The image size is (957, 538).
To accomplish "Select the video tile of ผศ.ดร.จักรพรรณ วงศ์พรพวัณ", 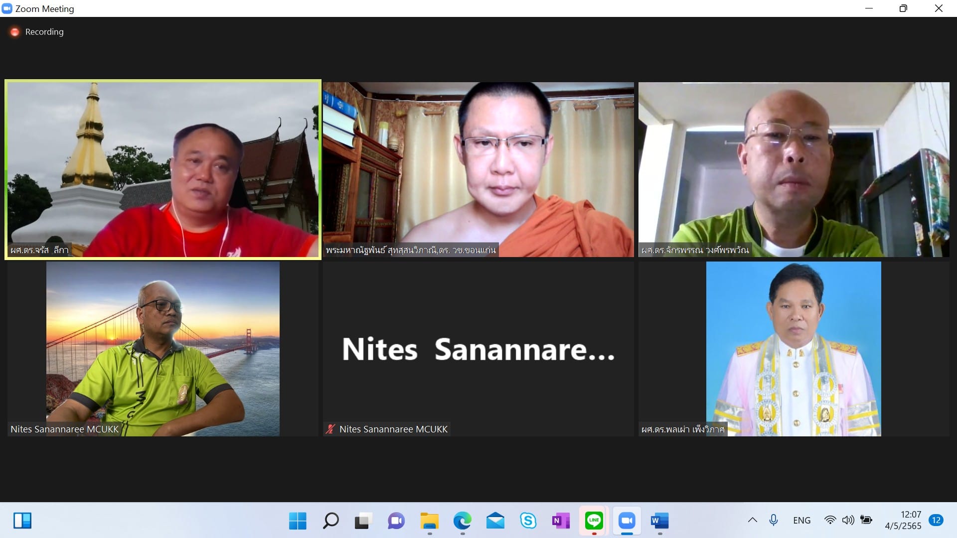I will click(794, 169).
